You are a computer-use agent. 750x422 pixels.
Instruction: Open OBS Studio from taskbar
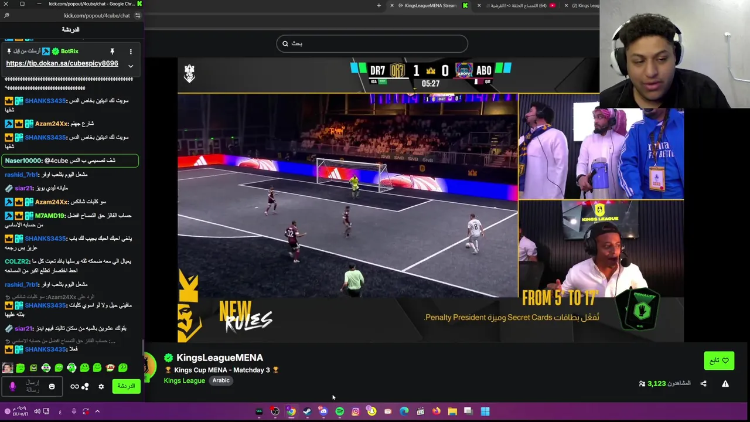point(275,411)
